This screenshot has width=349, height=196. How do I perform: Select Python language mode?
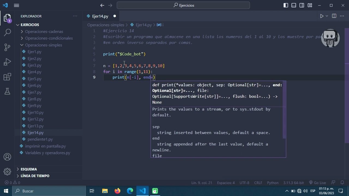pyautogui.click(x=273, y=183)
